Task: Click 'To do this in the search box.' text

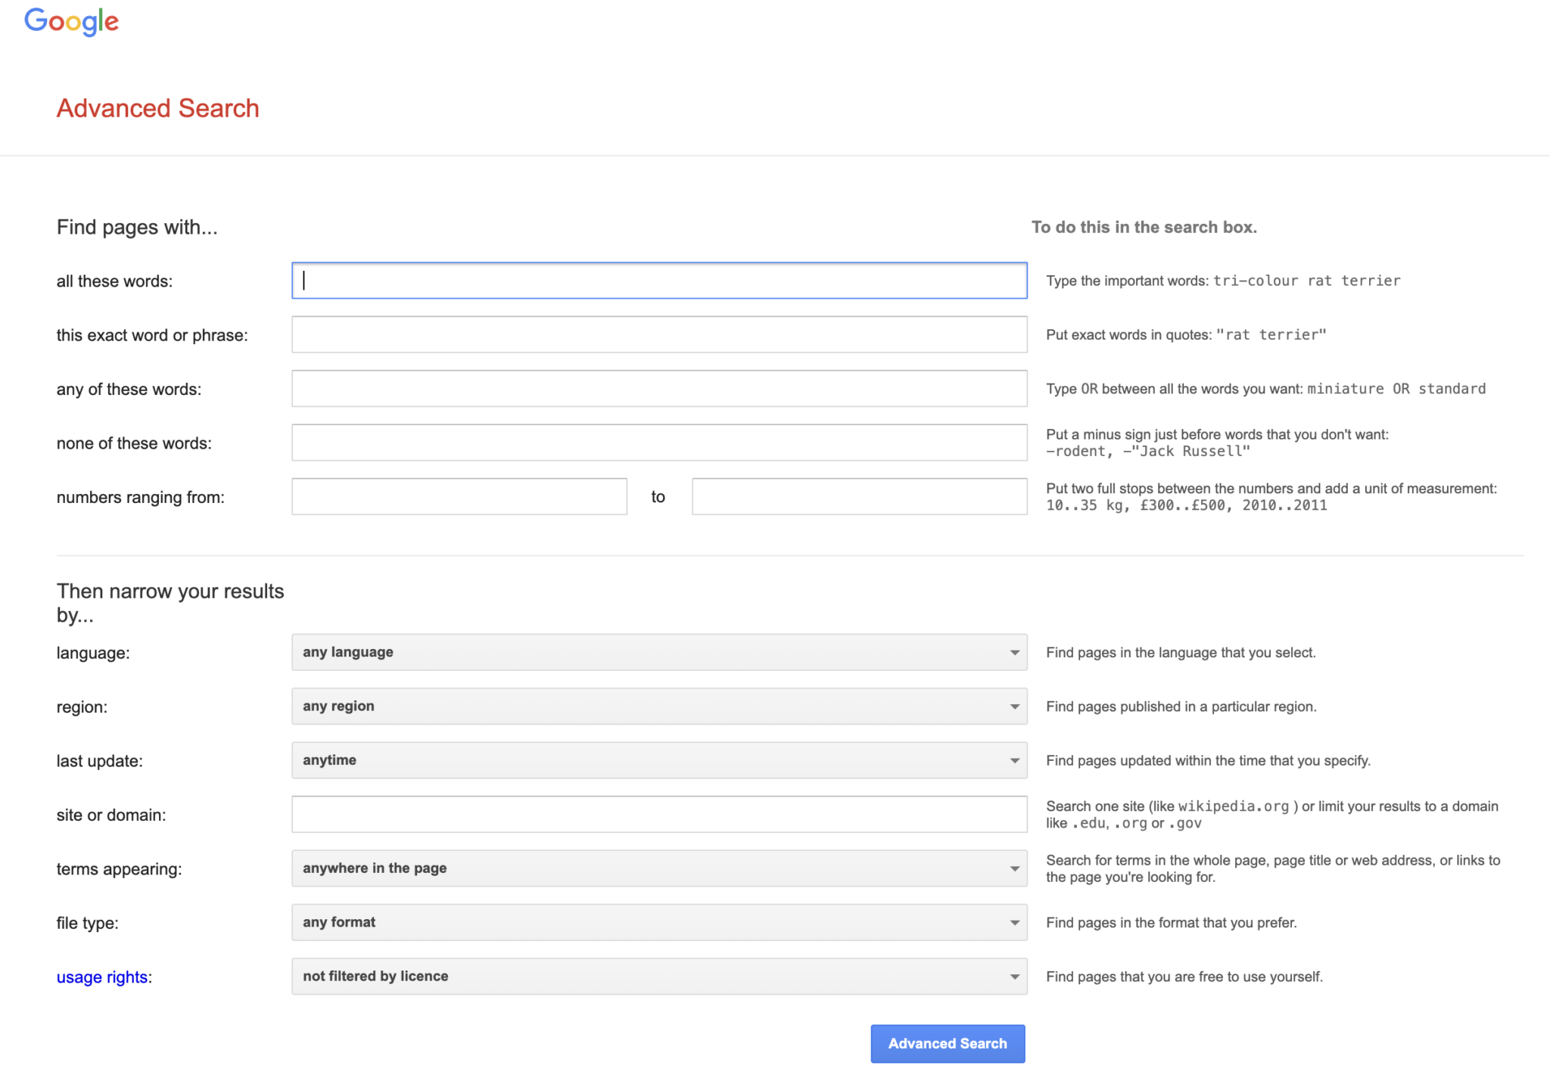Action: 1144,228
